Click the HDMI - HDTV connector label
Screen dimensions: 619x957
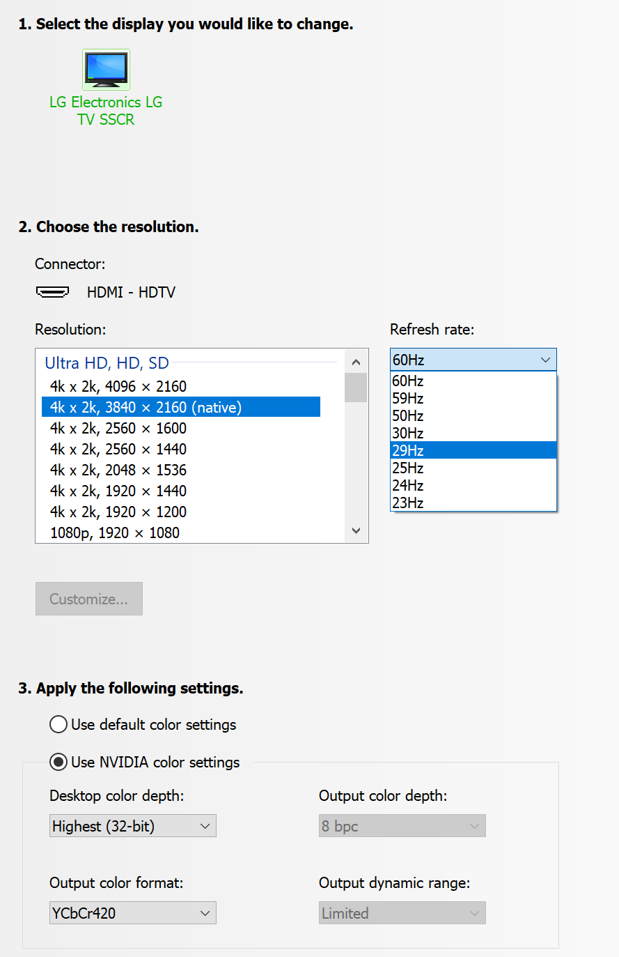tap(131, 292)
